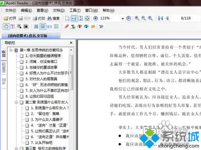This screenshot has width=201, height=150.
Task: Switch to continuous page layout
Action: coord(43,27)
